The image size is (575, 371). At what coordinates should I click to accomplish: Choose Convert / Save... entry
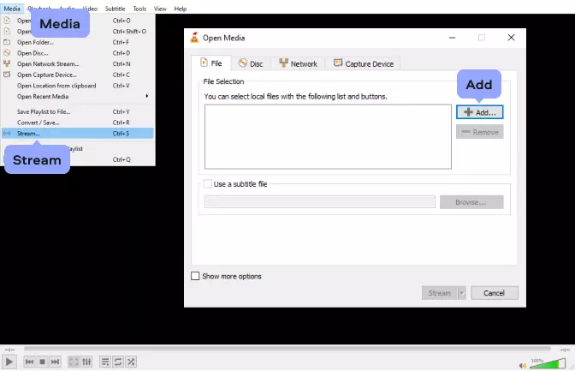tap(78, 123)
